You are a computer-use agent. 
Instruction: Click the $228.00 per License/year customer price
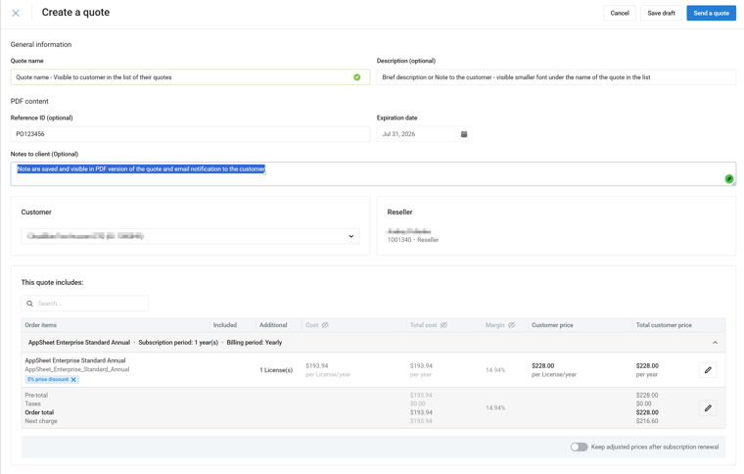(x=554, y=370)
